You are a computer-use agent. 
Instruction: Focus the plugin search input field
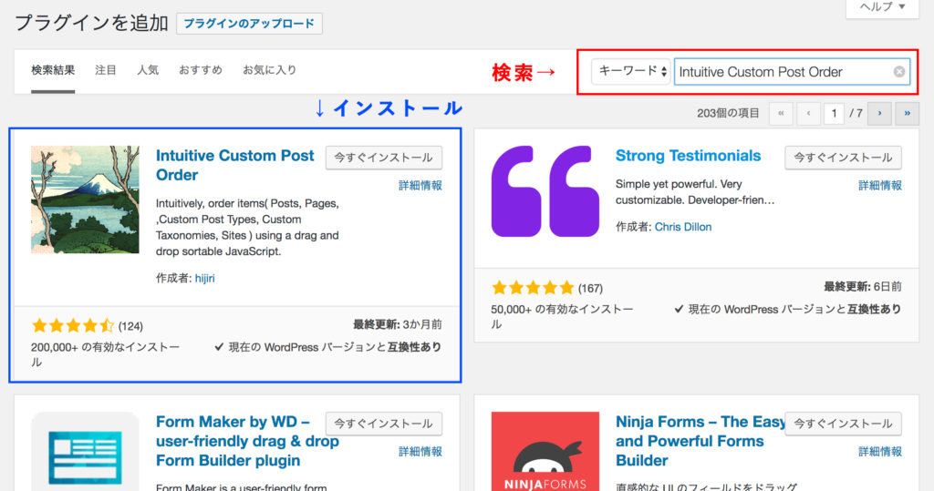792,72
